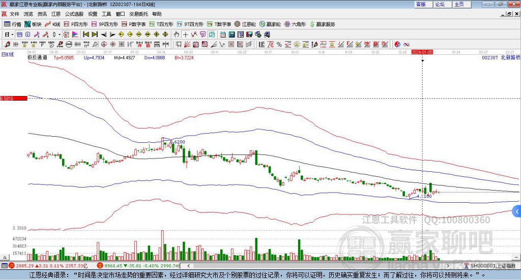The width and height of the screenshot is (521, 280).
Task: Click the 日K线 label
Action: tap(8, 54)
